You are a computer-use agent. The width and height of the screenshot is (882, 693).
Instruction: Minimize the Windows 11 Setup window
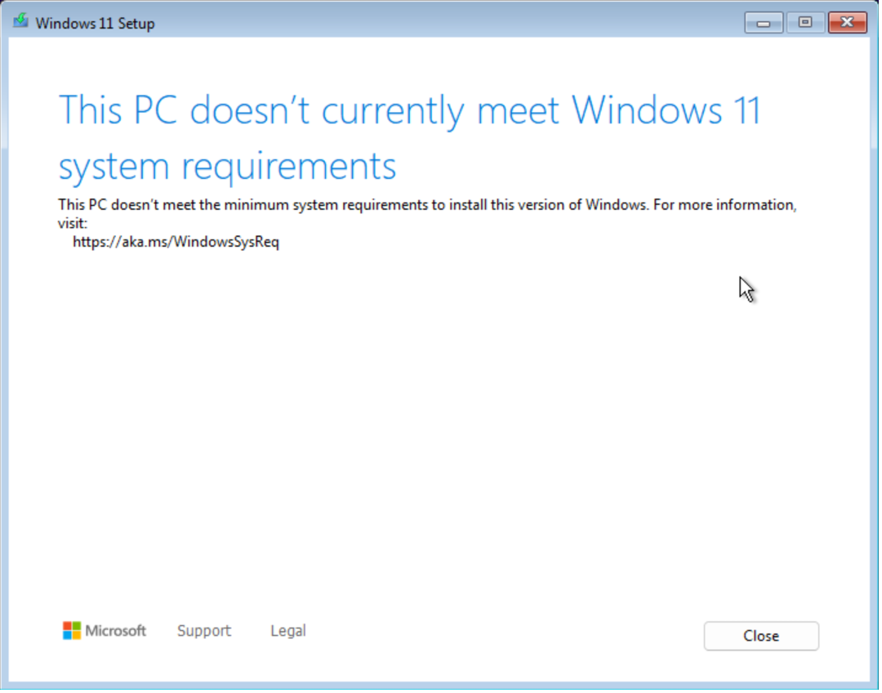click(x=763, y=22)
